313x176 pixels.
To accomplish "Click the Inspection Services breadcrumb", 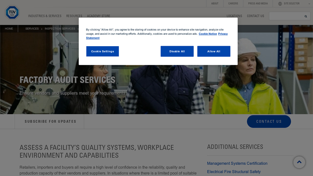I will 60,29.
